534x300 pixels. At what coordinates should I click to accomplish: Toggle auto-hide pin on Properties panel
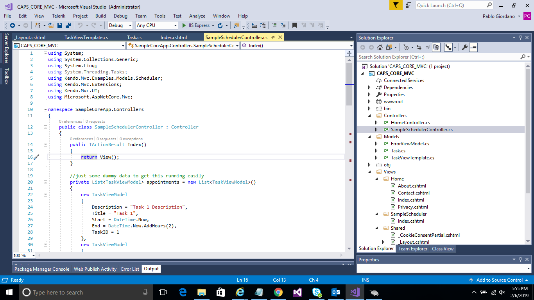[x=520, y=260]
